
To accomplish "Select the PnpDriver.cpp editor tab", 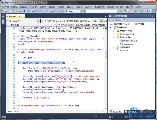I will [x=14, y=16].
